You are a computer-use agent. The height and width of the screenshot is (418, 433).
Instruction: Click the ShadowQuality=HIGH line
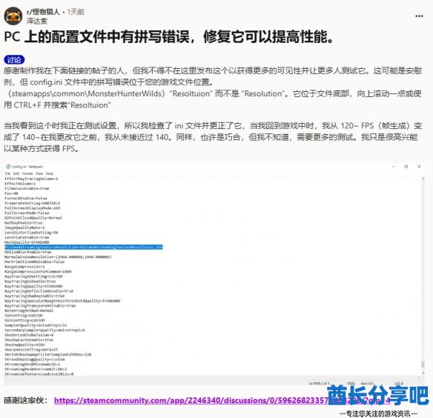coord(24,345)
